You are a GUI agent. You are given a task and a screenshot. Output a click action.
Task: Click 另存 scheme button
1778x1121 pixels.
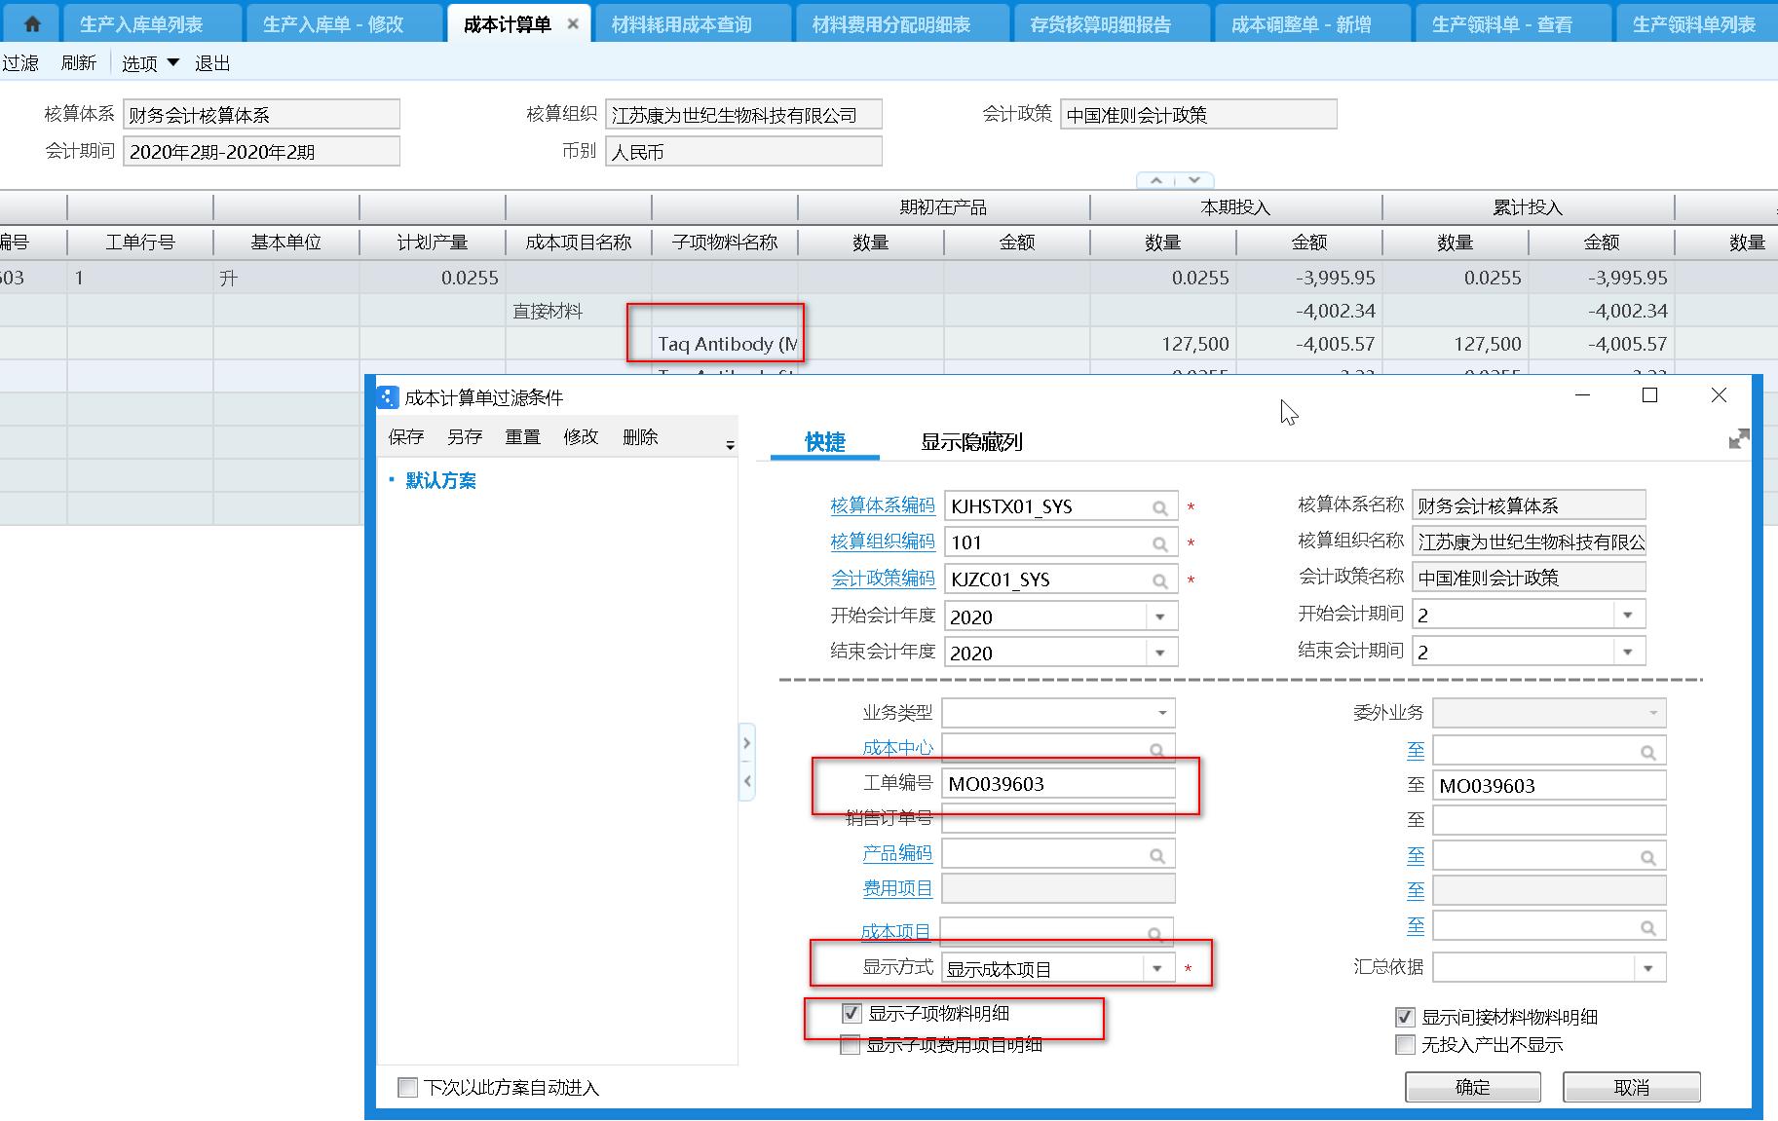point(465,437)
